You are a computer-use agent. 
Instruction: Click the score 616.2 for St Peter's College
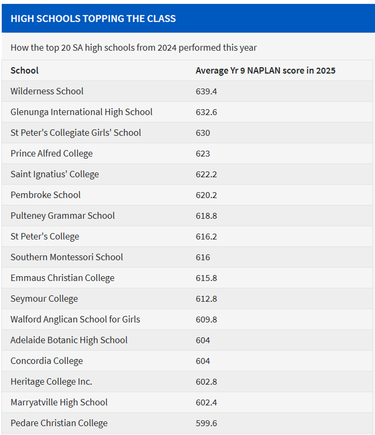point(206,236)
